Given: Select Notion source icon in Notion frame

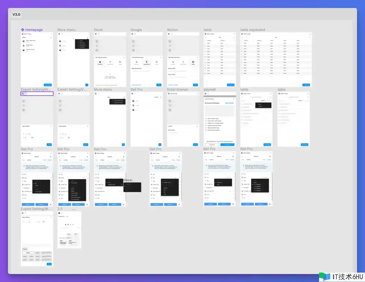Looking at the screenshot, I should pos(193,62).
